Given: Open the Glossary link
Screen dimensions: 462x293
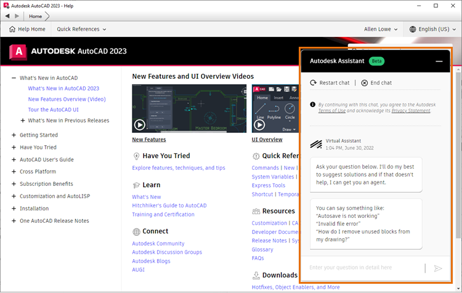Looking at the screenshot, I should [262, 249].
